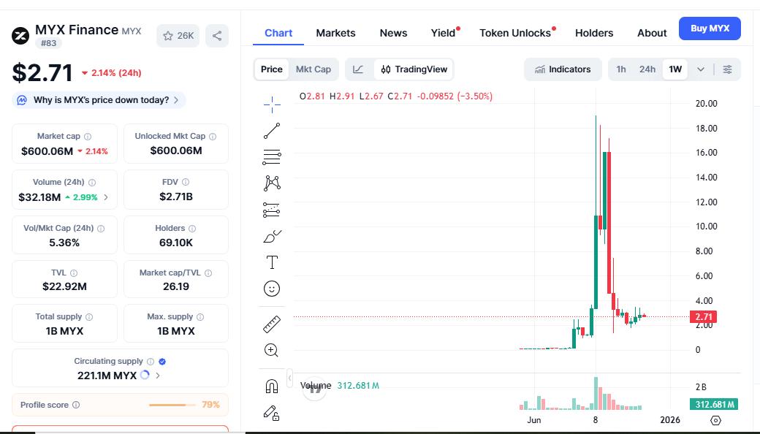760x434 pixels.
Task: Switch chart from Price to Mkt Cap
Action: pyautogui.click(x=313, y=69)
